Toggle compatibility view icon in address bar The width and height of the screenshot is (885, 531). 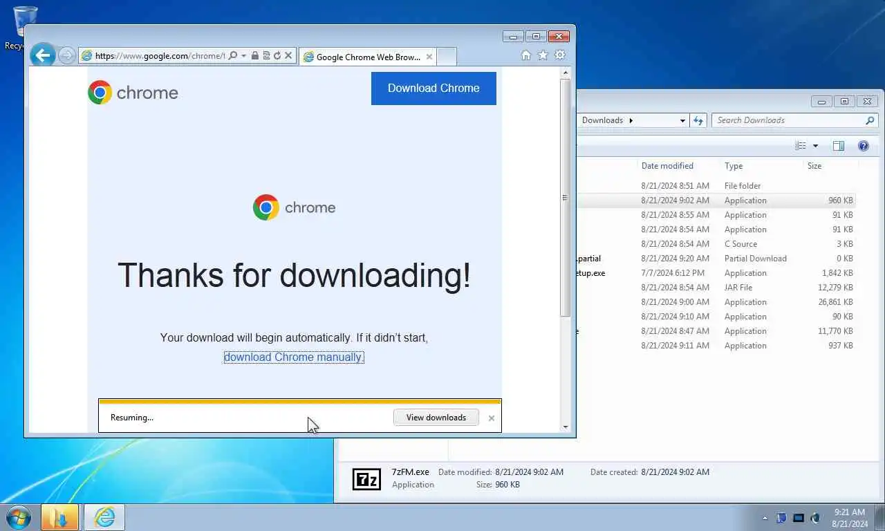(x=266, y=56)
